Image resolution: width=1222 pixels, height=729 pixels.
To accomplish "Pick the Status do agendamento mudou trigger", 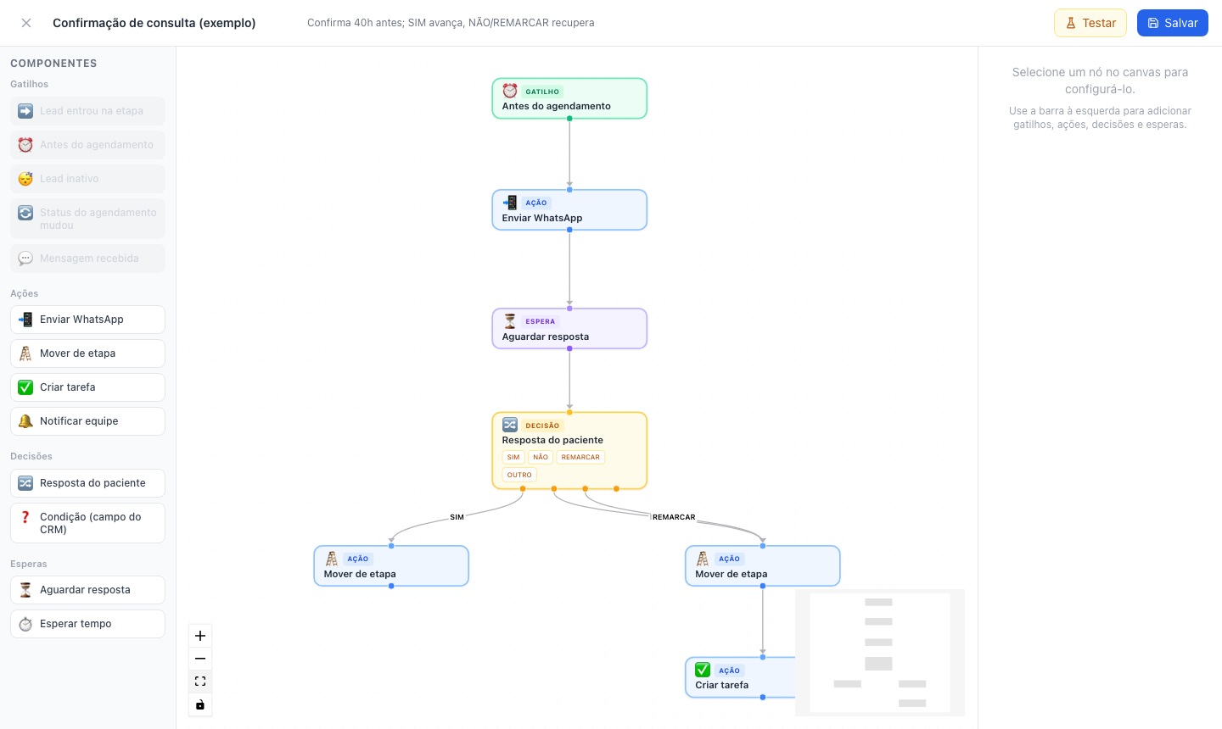I will click(87, 219).
